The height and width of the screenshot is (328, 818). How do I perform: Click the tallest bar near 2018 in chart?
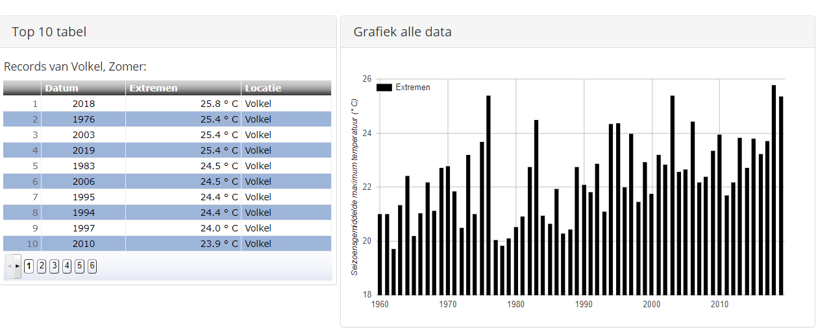[774, 189]
